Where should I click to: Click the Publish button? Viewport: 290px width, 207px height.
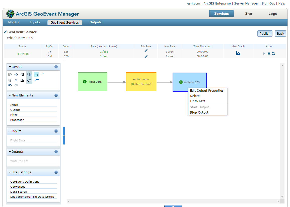click(x=265, y=33)
